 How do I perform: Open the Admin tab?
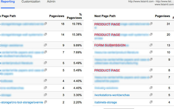pos(51,2)
